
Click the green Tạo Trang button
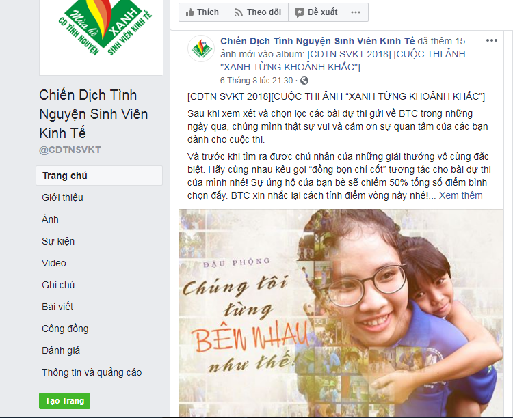64,401
